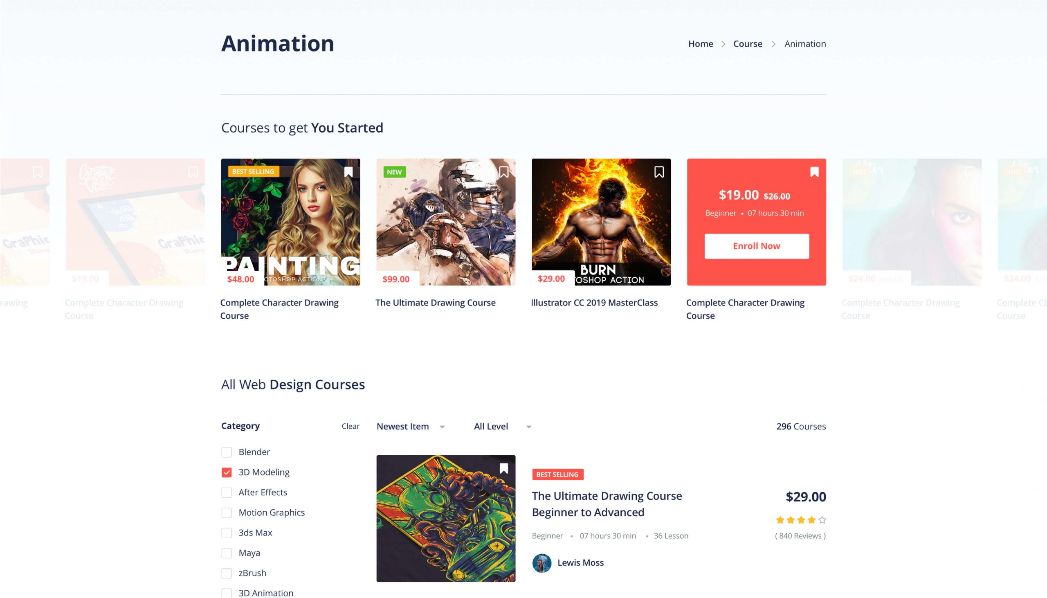Click Enroll Now button
This screenshot has width=1047, height=598.
(756, 246)
